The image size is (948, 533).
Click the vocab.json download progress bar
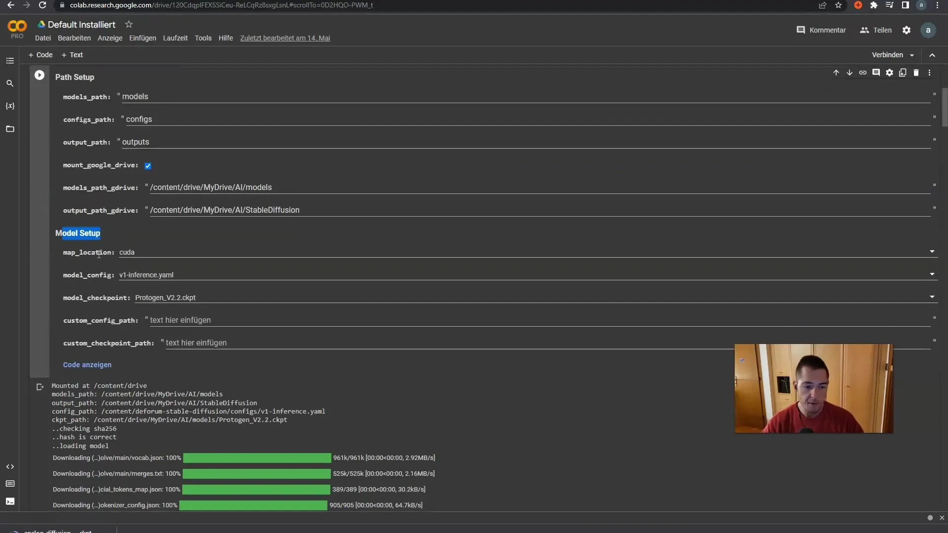coord(257,458)
